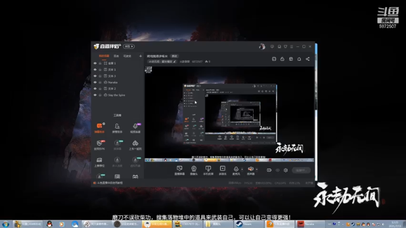Viewport: 406px width, 228px height.
Task: Toggle the lock on the 文本 2 source
Action: point(100,89)
